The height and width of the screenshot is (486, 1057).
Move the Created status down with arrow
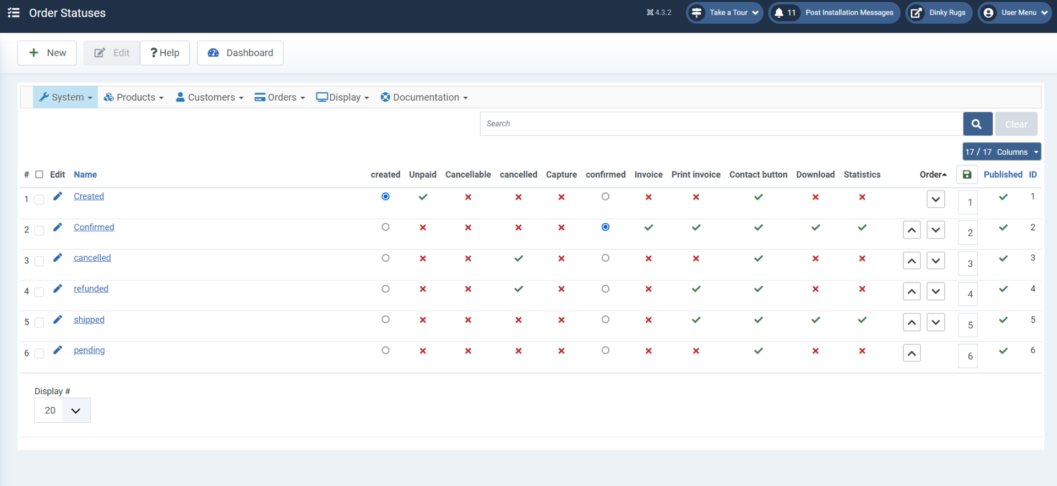point(935,200)
